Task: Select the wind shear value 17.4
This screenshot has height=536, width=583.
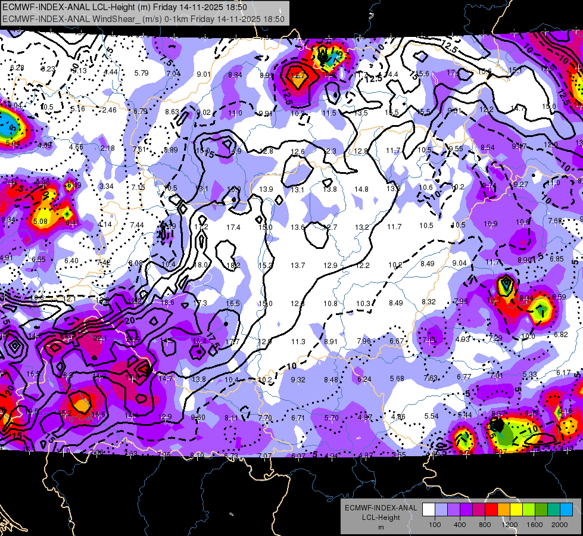Action: [x=233, y=227]
